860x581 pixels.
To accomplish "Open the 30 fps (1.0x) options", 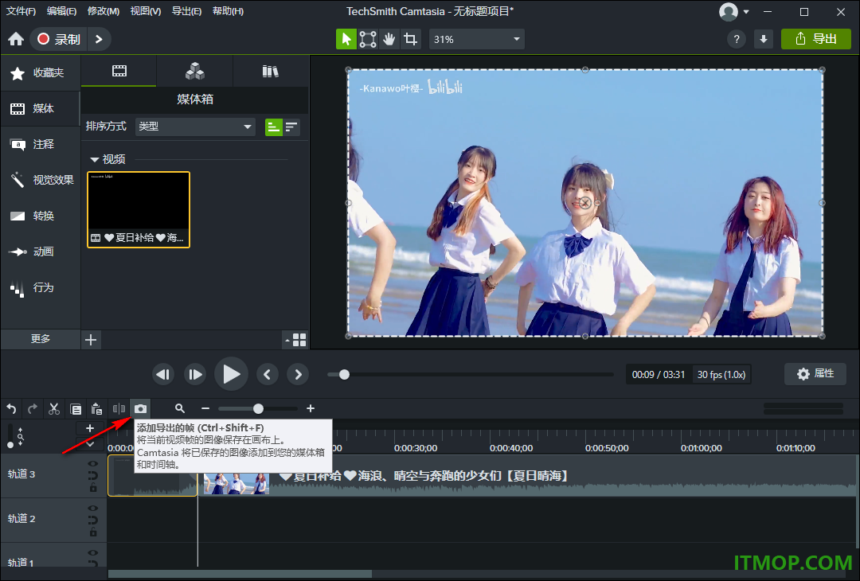I will (x=721, y=374).
